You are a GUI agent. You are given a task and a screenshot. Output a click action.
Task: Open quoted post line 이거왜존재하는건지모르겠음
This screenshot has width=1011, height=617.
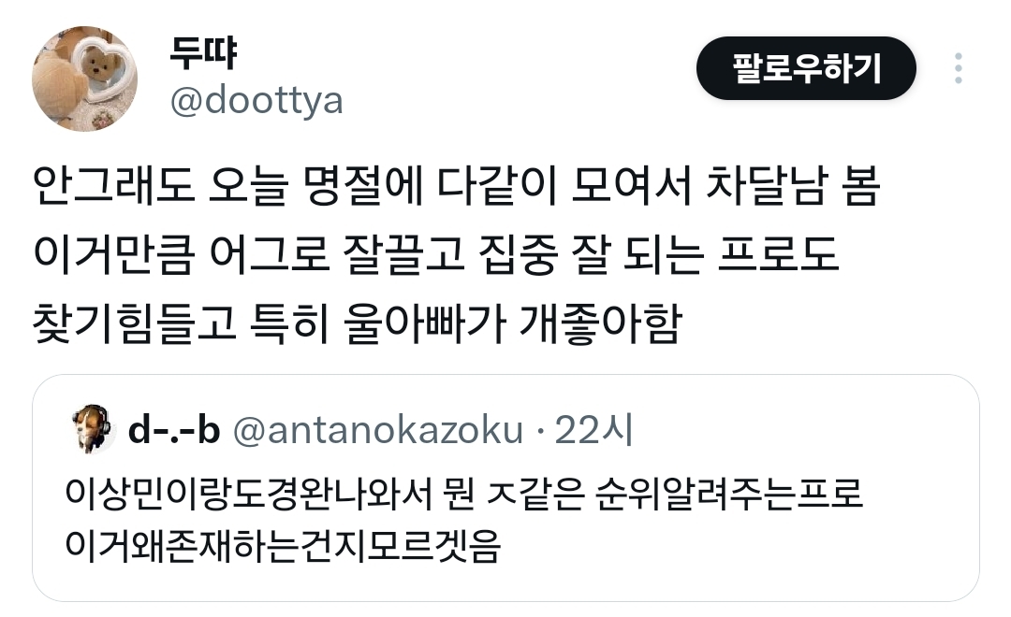pyautogui.click(x=283, y=546)
